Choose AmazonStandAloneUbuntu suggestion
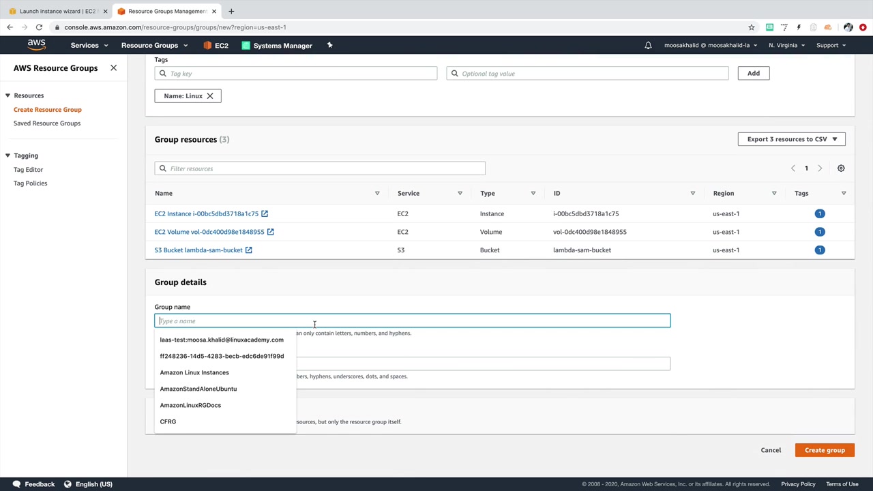 tap(198, 389)
